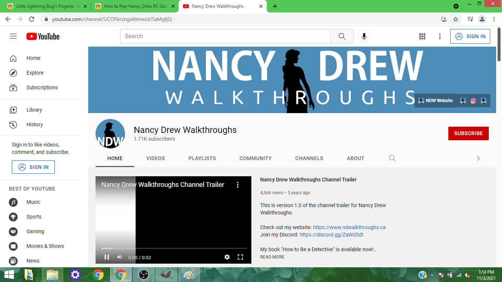502x282 pixels.
Task: Open Chrome three-dot menu
Action: pos(494,19)
